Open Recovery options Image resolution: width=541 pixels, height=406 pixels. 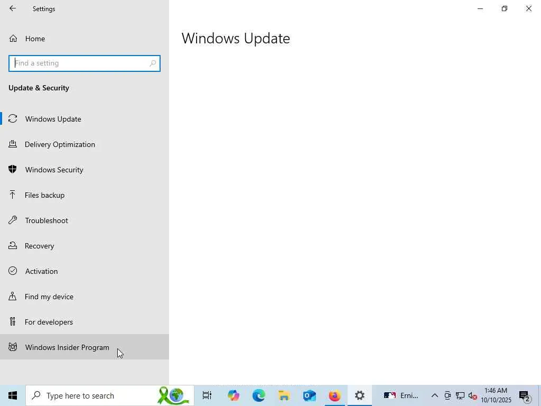[85, 246]
